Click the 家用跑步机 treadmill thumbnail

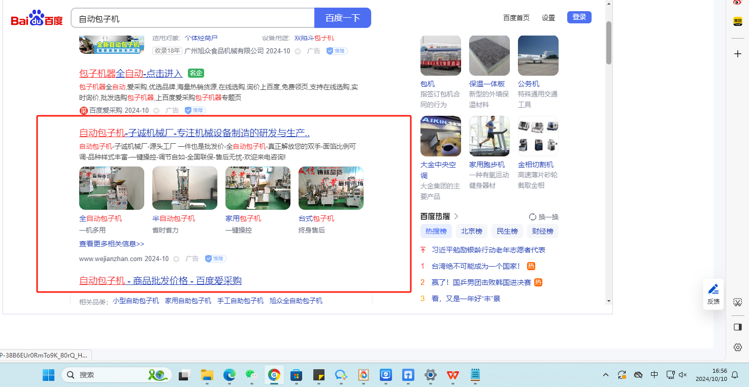490,136
